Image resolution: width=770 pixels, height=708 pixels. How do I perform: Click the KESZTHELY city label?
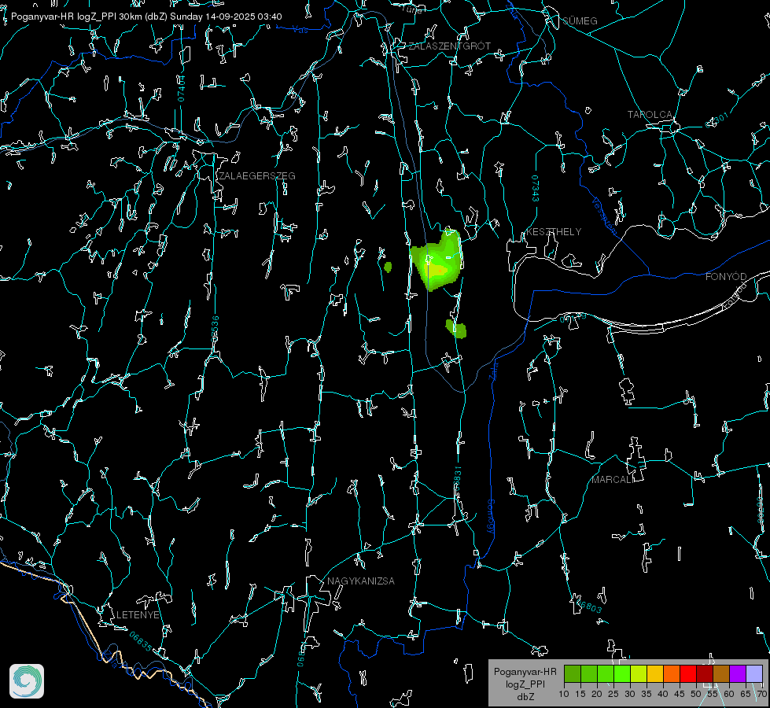coord(554,232)
